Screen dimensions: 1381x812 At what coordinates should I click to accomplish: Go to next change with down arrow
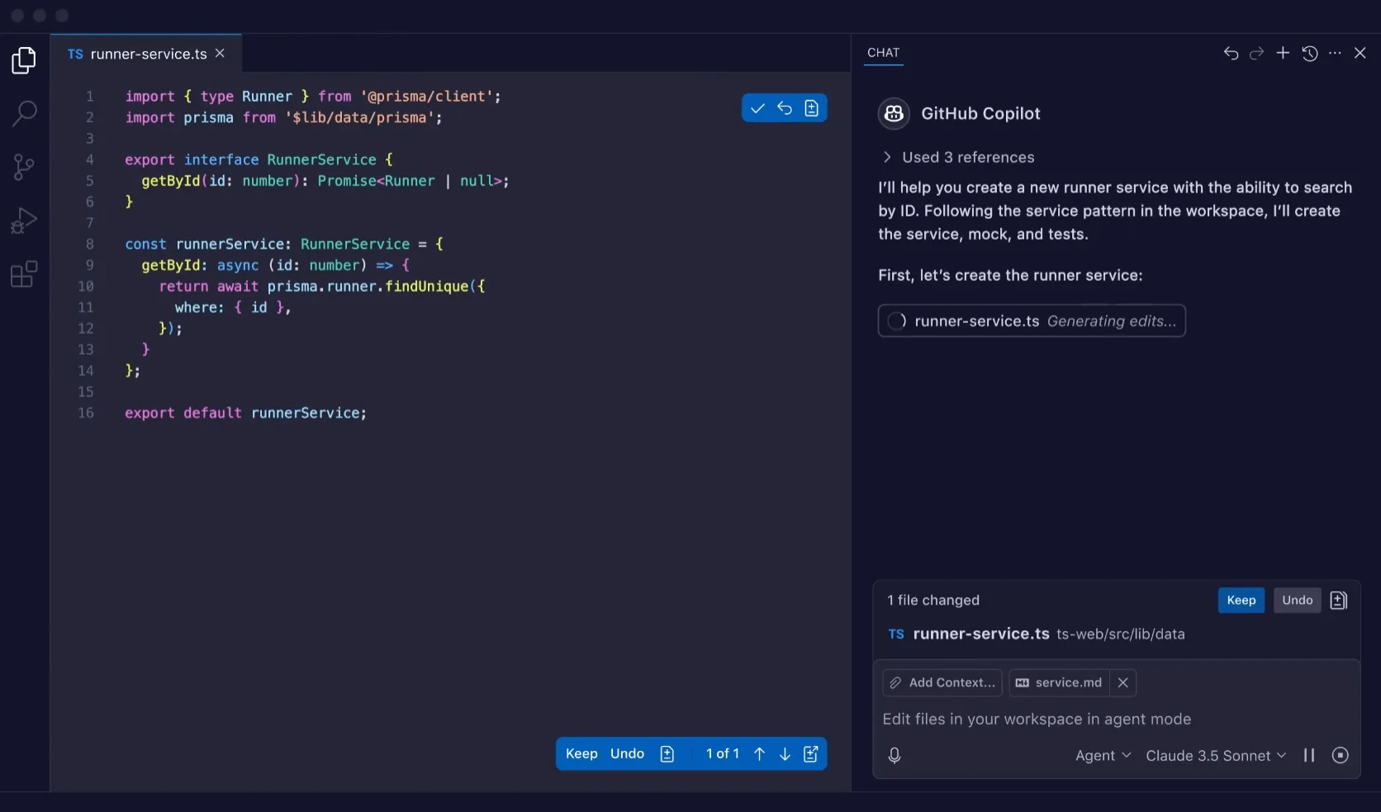click(785, 753)
